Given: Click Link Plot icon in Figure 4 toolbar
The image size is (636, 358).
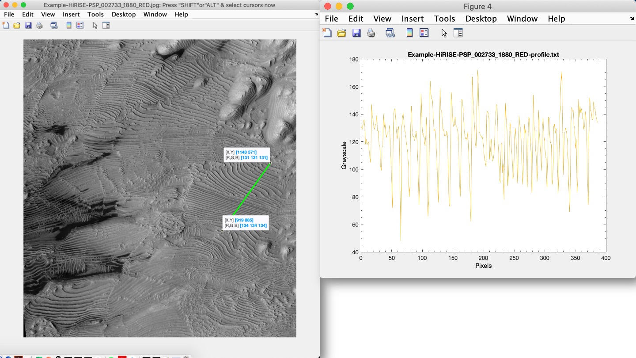Looking at the screenshot, I should [390, 33].
